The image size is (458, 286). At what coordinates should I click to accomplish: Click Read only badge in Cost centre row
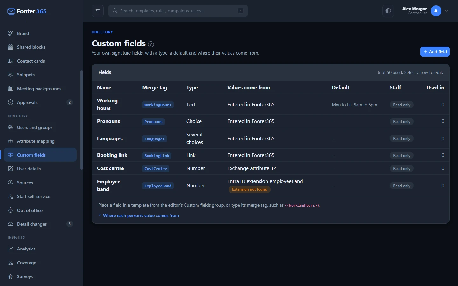tap(402, 169)
